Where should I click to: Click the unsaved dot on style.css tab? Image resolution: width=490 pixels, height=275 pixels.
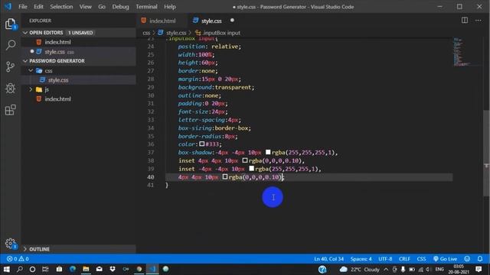[x=232, y=21]
